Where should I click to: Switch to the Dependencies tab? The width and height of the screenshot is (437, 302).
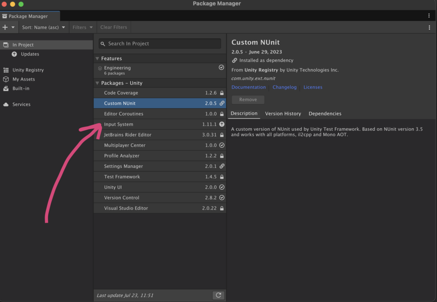click(x=325, y=114)
